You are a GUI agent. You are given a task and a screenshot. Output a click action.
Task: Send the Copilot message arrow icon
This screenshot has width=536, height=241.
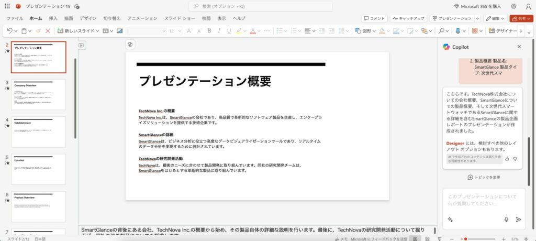point(519,220)
